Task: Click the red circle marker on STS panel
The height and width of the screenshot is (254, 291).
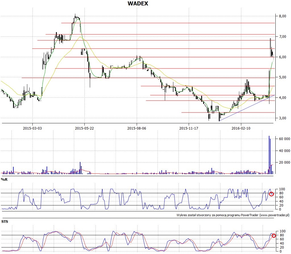Action: pyautogui.click(x=274, y=236)
